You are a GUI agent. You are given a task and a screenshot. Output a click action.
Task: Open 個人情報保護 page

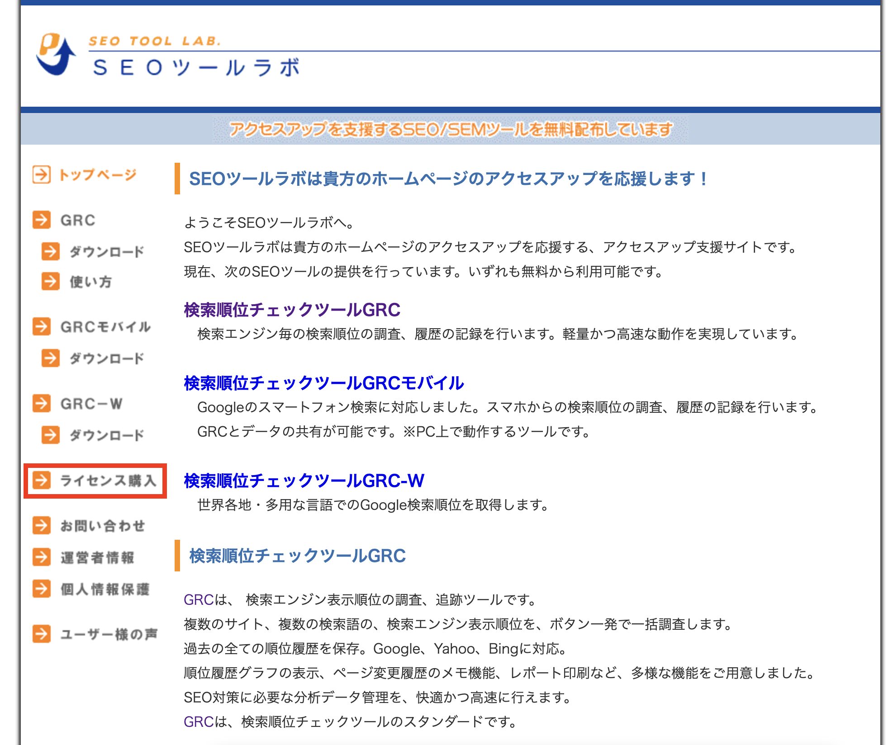tap(105, 589)
